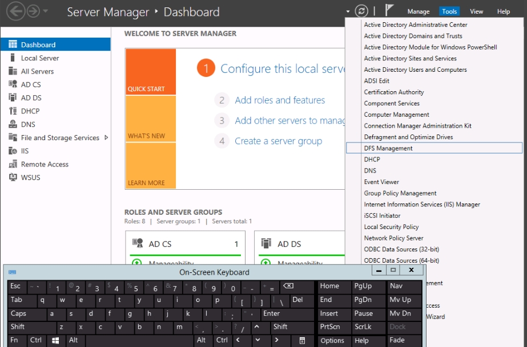Click the right arrow key on keyboard

pos(276,341)
